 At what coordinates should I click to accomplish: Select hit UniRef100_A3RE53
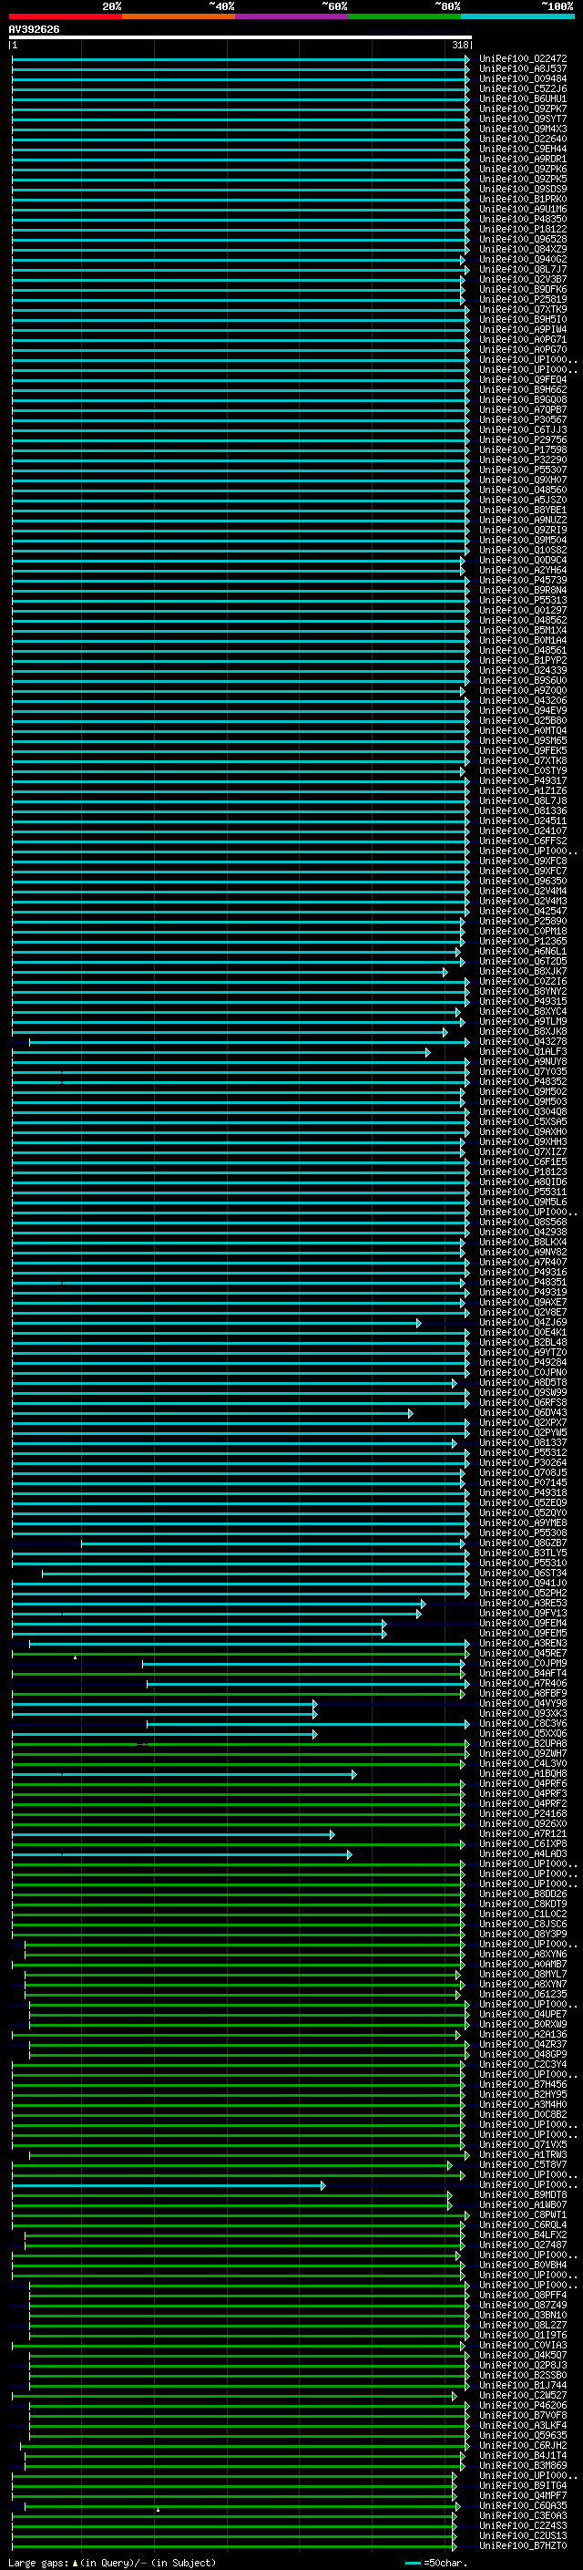click(522, 1604)
